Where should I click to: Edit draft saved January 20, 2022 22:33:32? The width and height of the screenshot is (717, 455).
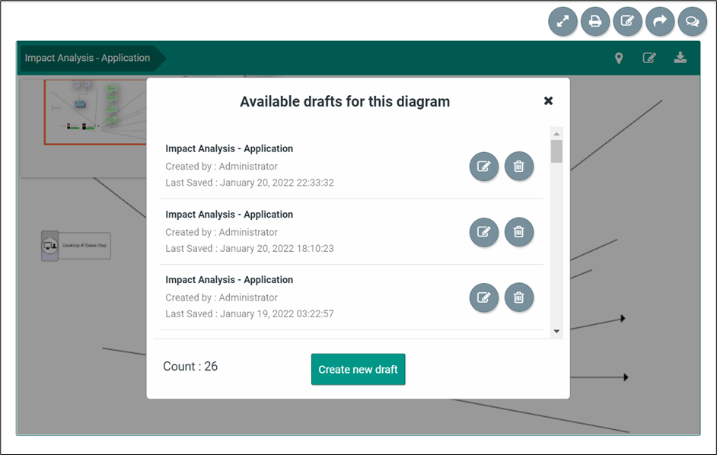484,166
